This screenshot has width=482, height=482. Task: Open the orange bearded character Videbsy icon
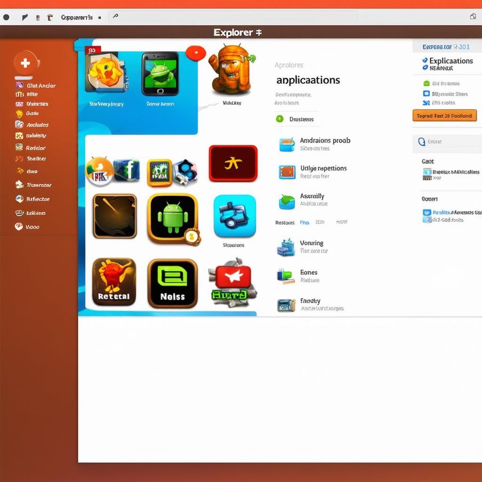point(231,69)
